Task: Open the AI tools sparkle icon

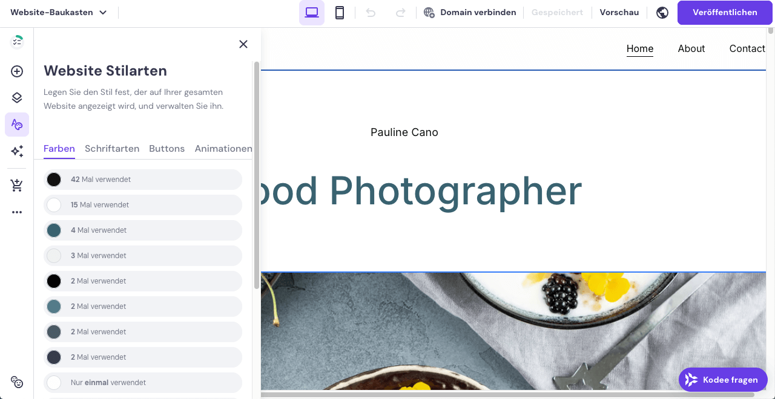Action: click(17, 151)
